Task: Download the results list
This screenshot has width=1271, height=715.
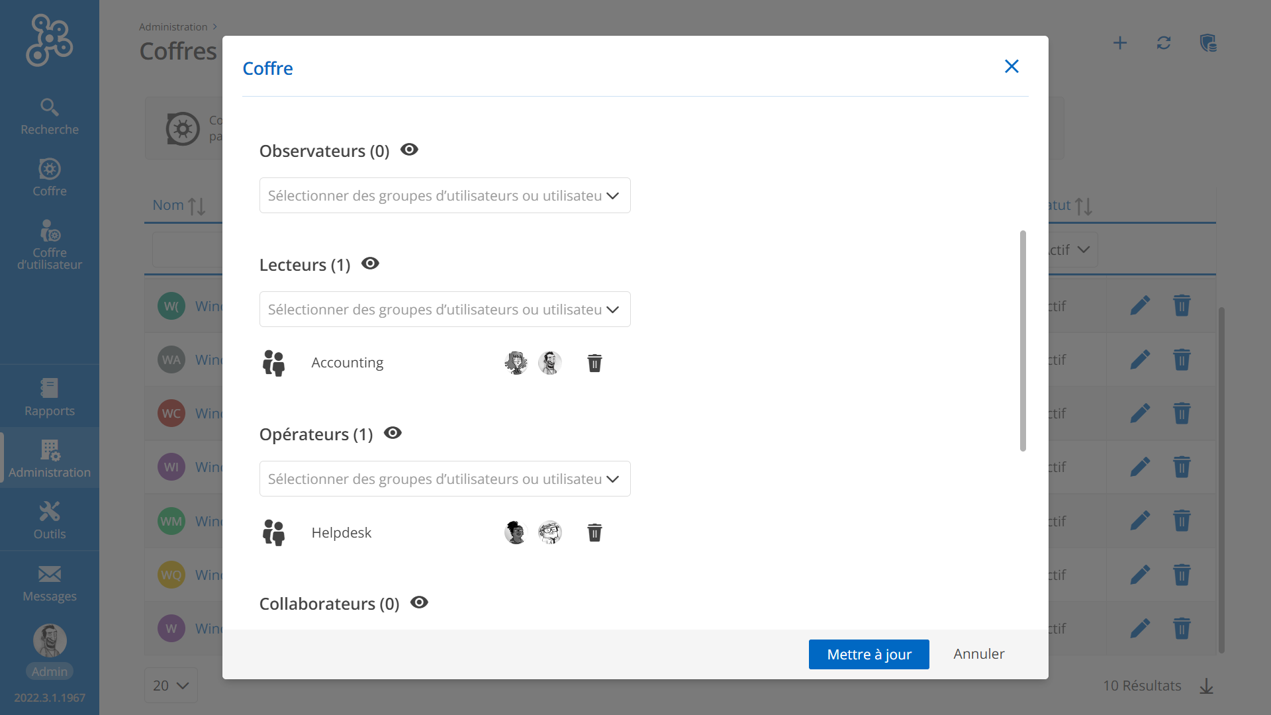Action: pyautogui.click(x=1206, y=686)
